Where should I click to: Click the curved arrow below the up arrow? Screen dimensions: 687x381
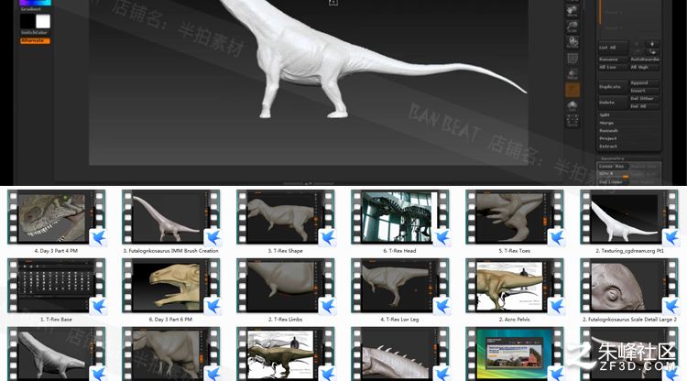653,52
